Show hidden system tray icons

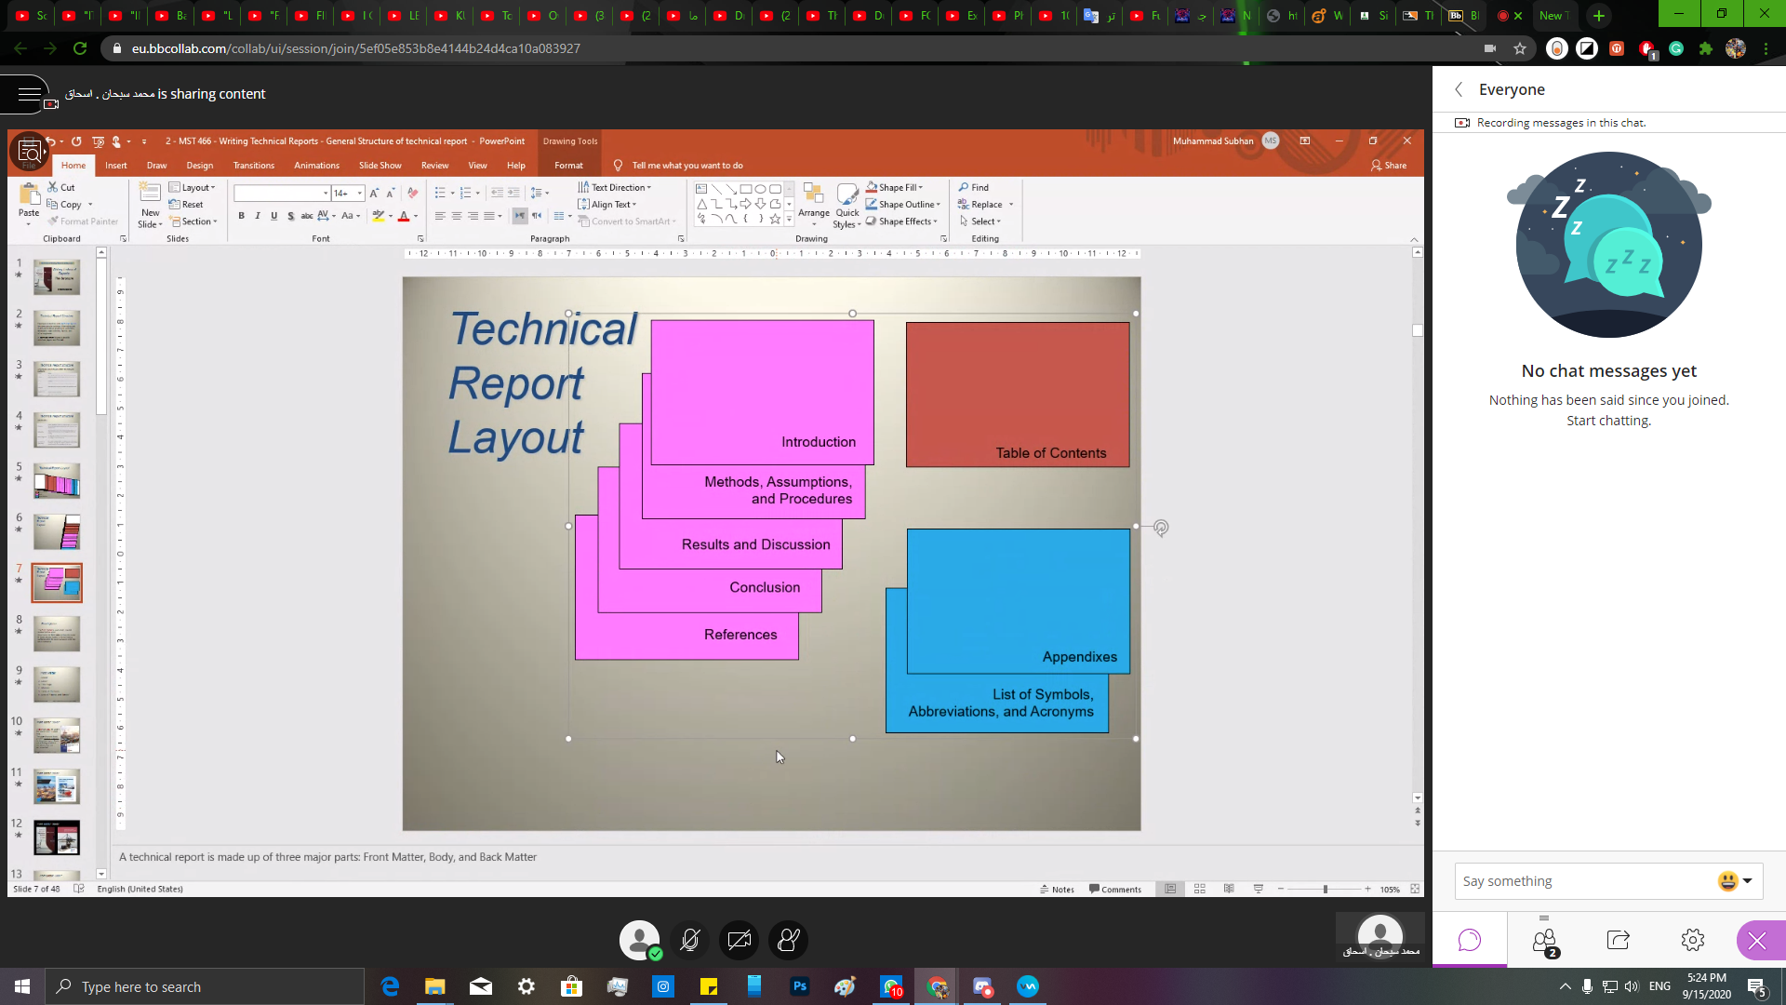click(x=1566, y=986)
